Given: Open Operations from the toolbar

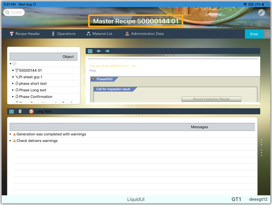Looking at the screenshot, I should coord(63,34).
